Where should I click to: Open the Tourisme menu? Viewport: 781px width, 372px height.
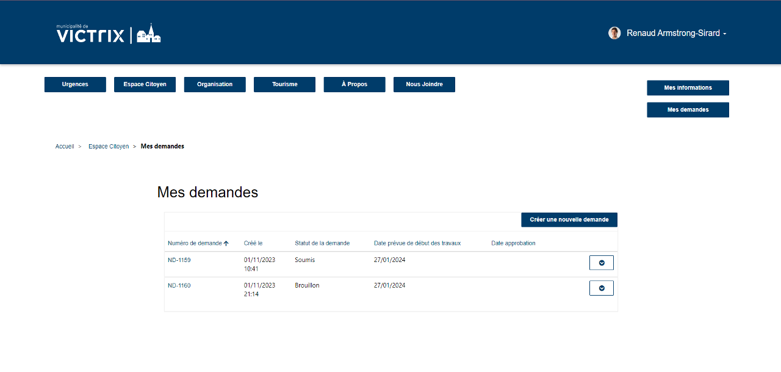pyautogui.click(x=284, y=84)
